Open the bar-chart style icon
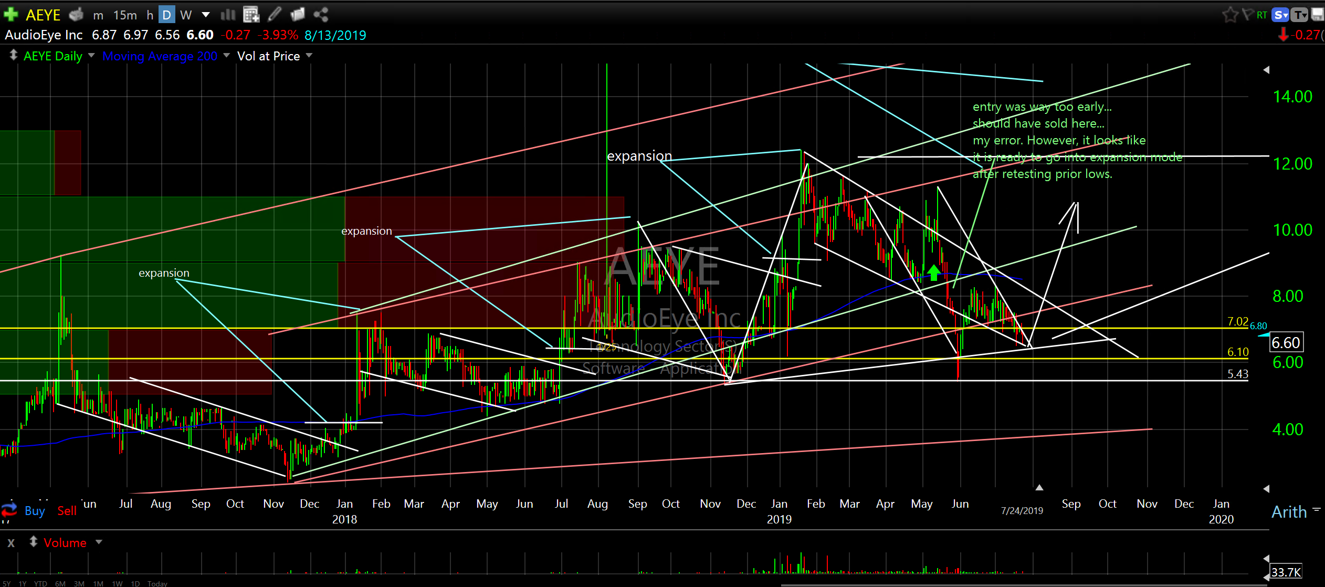 (x=228, y=15)
